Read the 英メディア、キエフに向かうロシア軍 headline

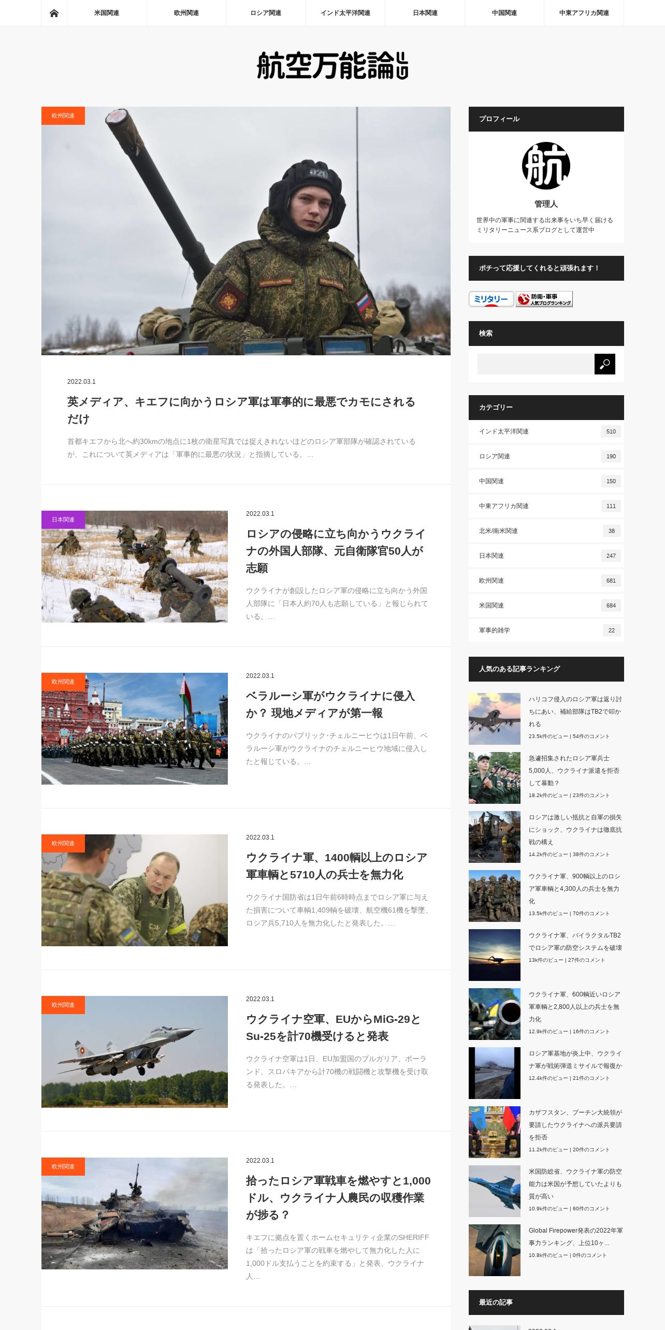(241, 410)
